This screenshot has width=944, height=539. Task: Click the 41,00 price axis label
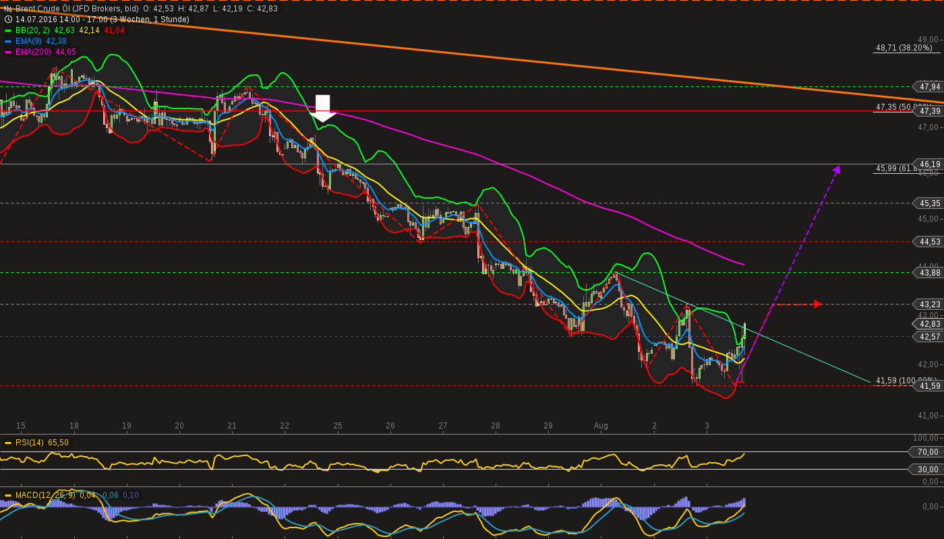(x=928, y=415)
